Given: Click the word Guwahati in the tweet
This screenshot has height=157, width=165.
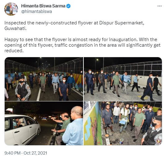Looking at the screenshot, I should point(16,28).
